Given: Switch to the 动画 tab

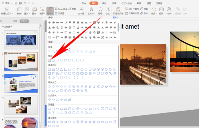Looking at the screenshot, I should (114, 3).
